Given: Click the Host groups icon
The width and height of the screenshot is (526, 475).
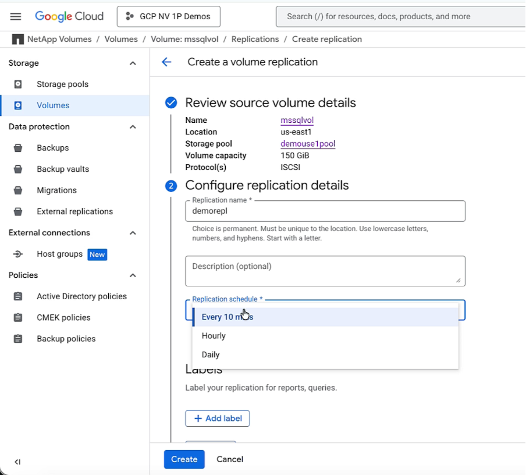Looking at the screenshot, I should pyautogui.click(x=18, y=254).
